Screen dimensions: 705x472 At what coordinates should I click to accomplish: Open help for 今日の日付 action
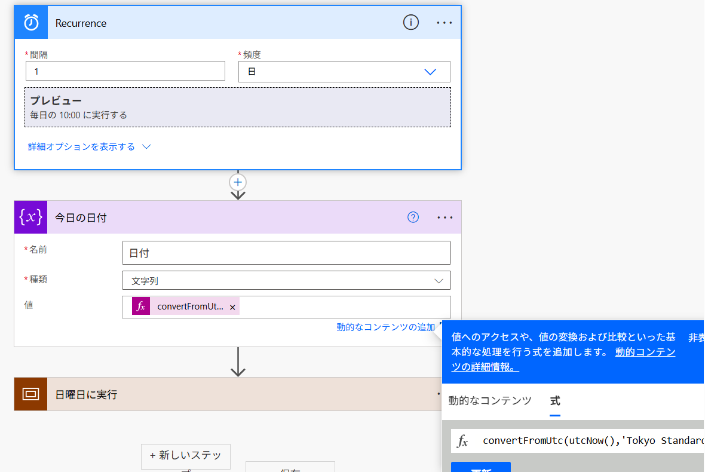[413, 217]
